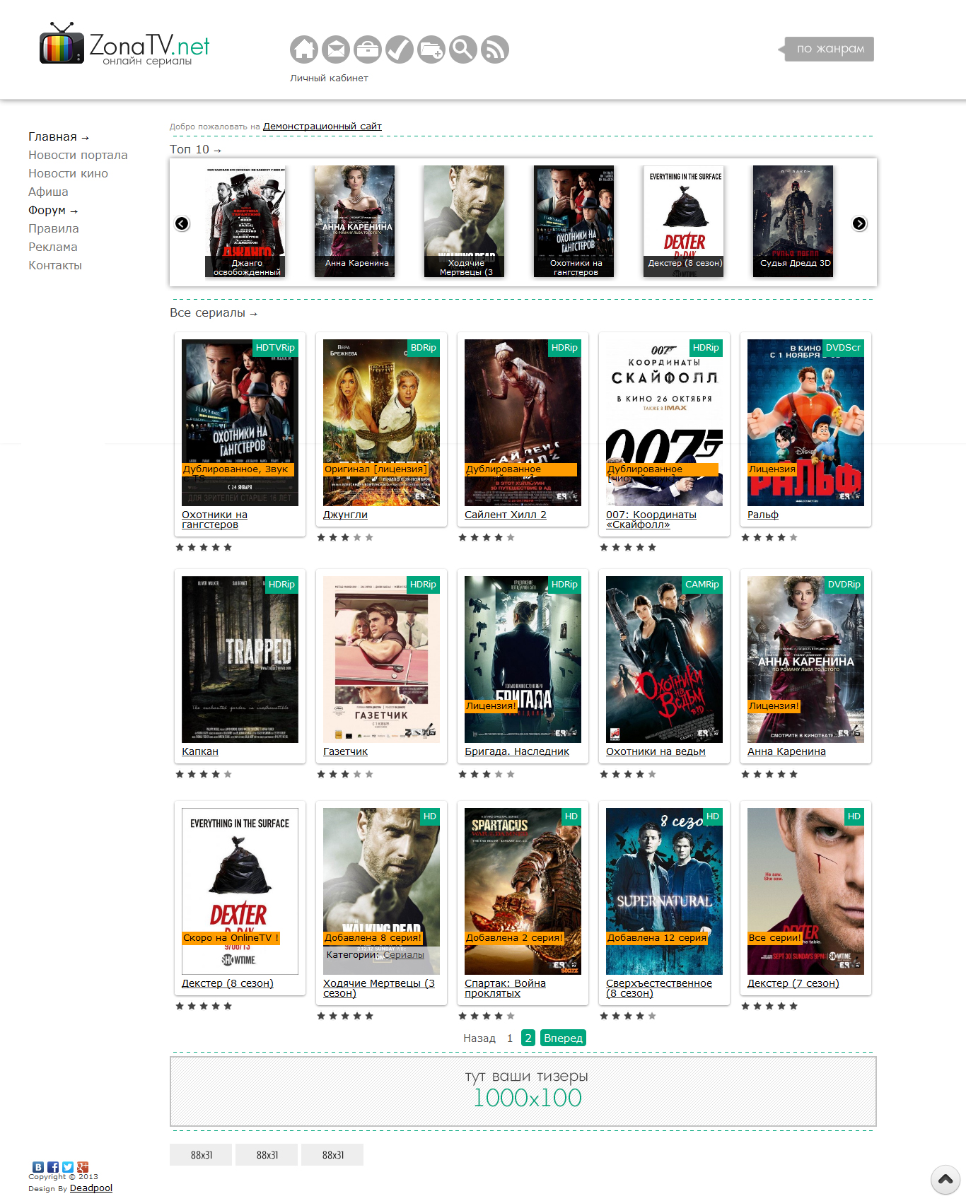Image resolution: width=966 pixels, height=1201 pixels.
Task: Go to Контакты in the sidebar
Action: click(x=55, y=266)
